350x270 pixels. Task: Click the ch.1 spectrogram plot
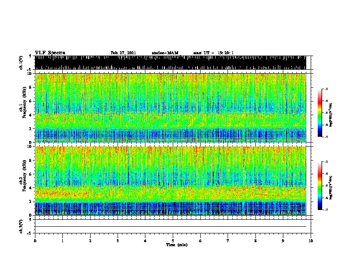coord(171,108)
